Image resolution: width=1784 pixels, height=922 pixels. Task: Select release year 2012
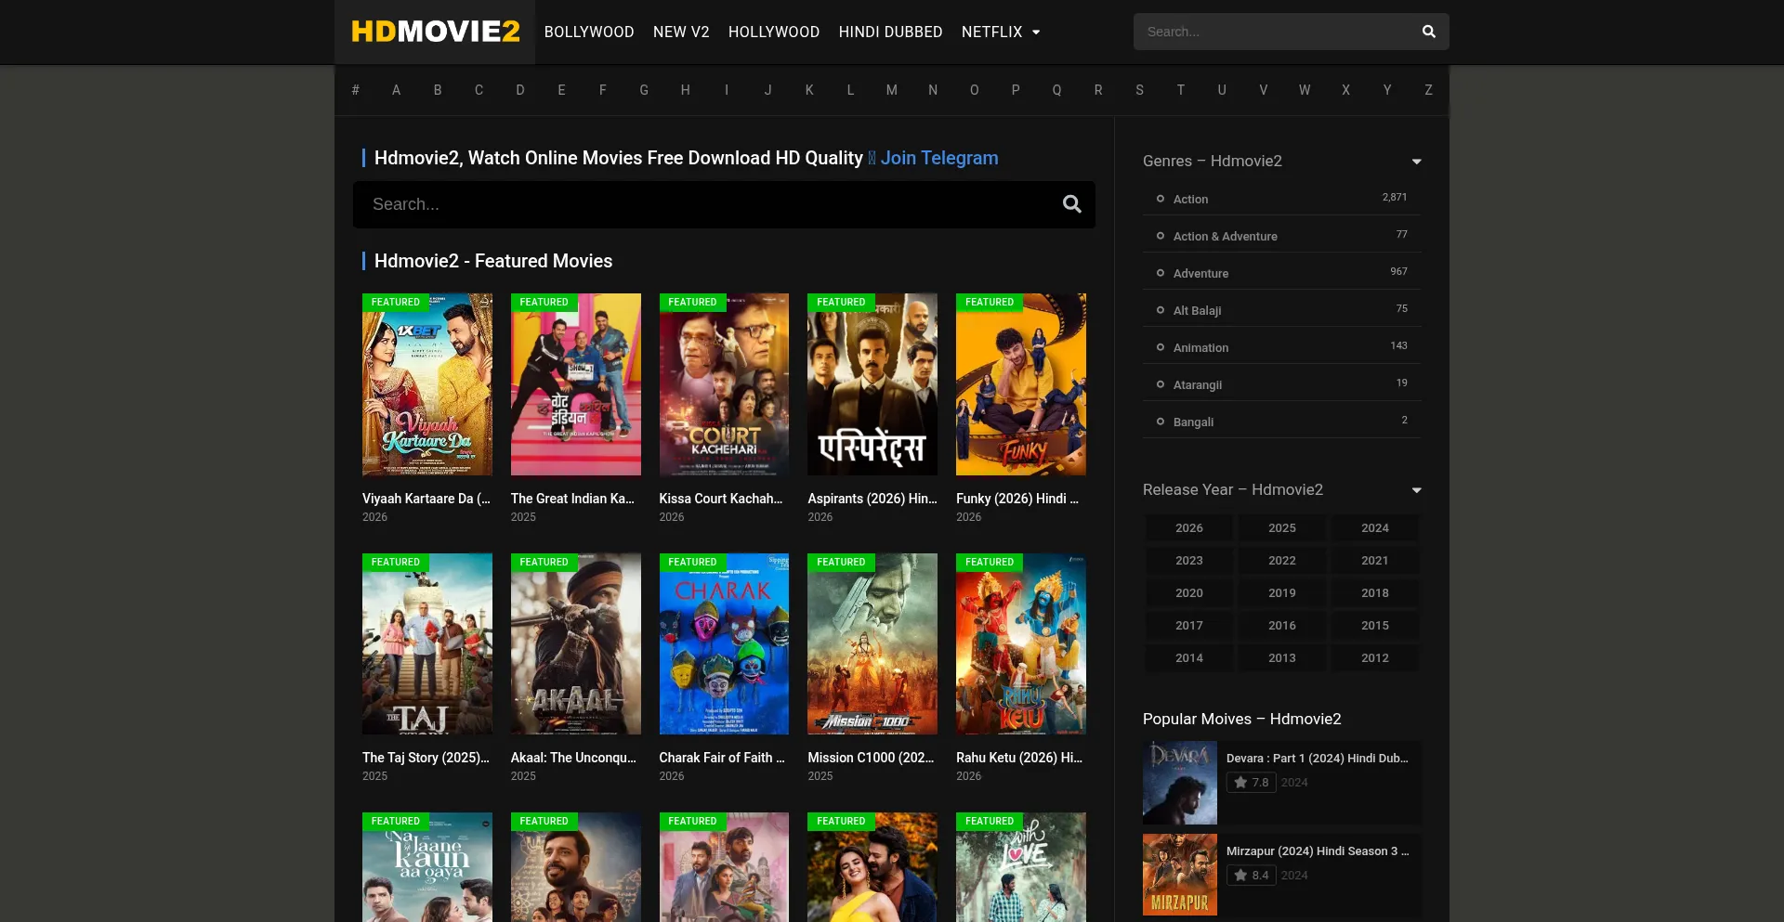point(1375,657)
